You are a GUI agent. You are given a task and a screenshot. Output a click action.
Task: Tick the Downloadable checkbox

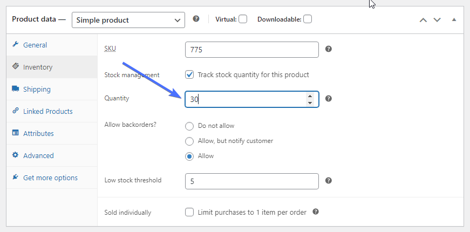pyautogui.click(x=308, y=19)
